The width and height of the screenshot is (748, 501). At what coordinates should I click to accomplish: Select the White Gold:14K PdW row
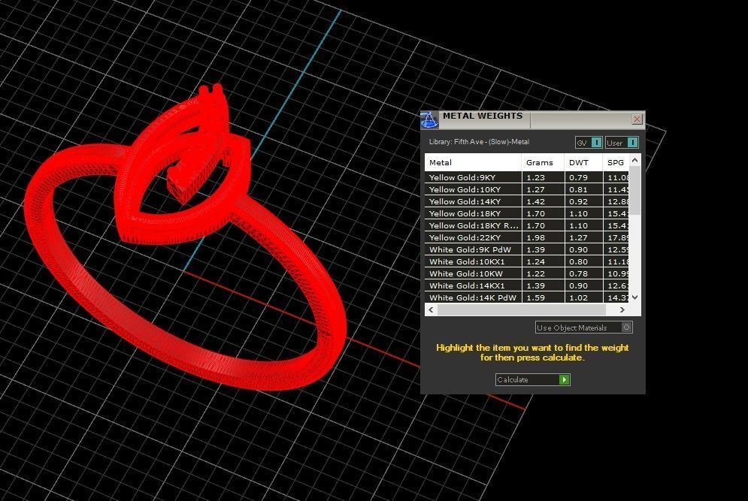[527, 297]
